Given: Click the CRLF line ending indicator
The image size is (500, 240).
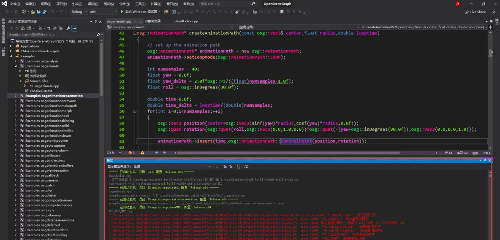Looking at the screenshot, I should [x=486, y=153].
